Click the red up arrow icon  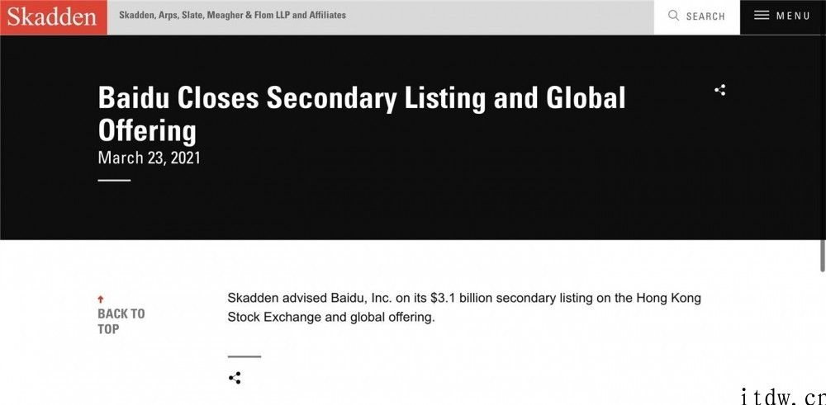pos(101,299)
